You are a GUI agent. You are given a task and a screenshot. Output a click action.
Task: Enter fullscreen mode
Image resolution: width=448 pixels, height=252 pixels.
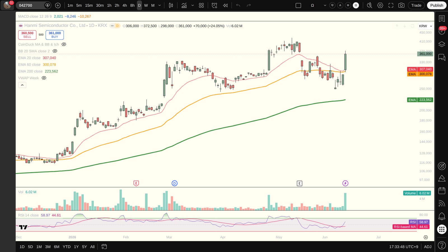[391, 5]
